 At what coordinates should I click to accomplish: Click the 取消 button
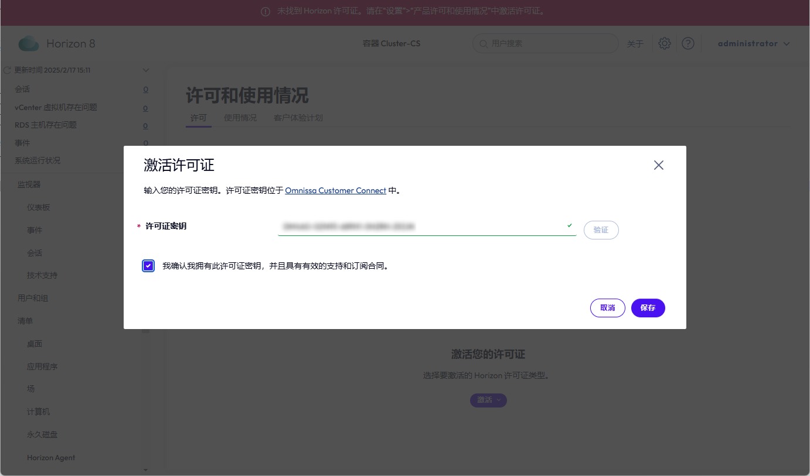608,308
